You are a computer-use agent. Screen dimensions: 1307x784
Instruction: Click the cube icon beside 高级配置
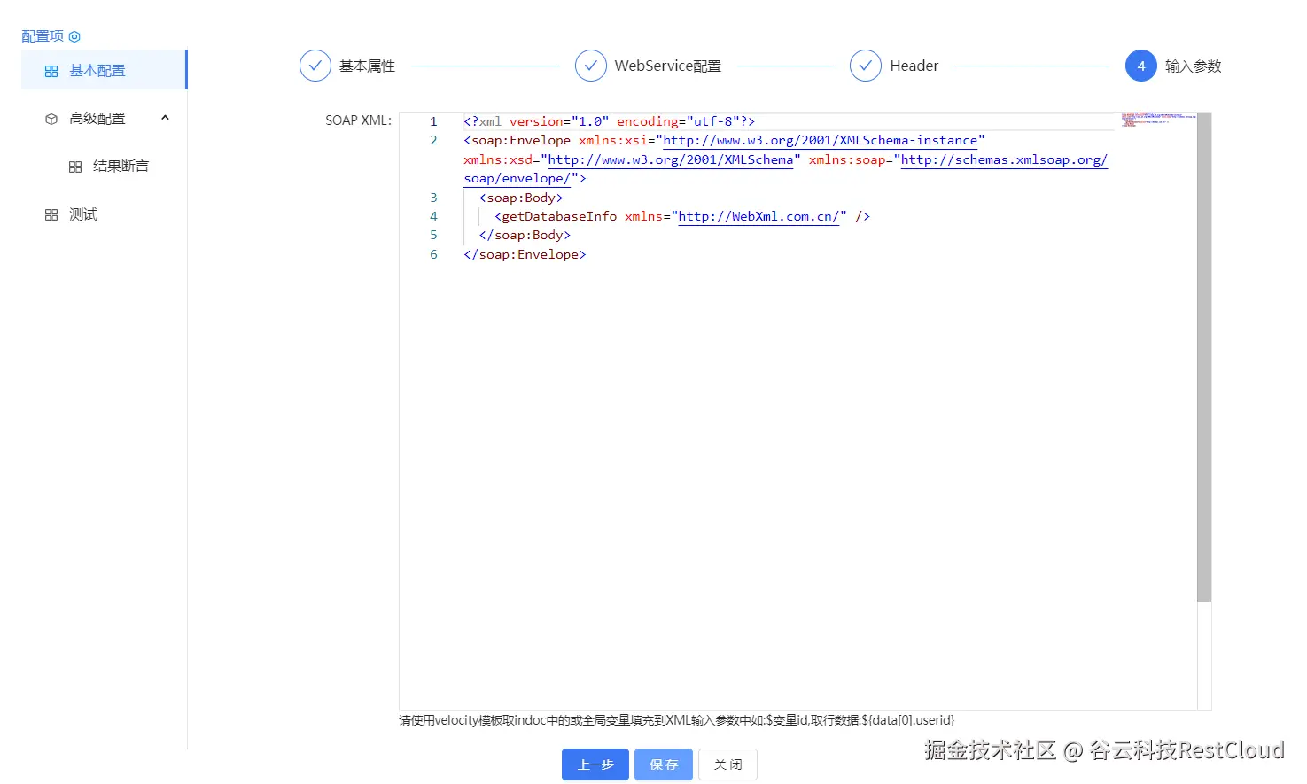51,119
